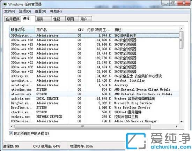
Task: Select 360se.exe row using 32,636 K
Action: [x=94, y=71]
